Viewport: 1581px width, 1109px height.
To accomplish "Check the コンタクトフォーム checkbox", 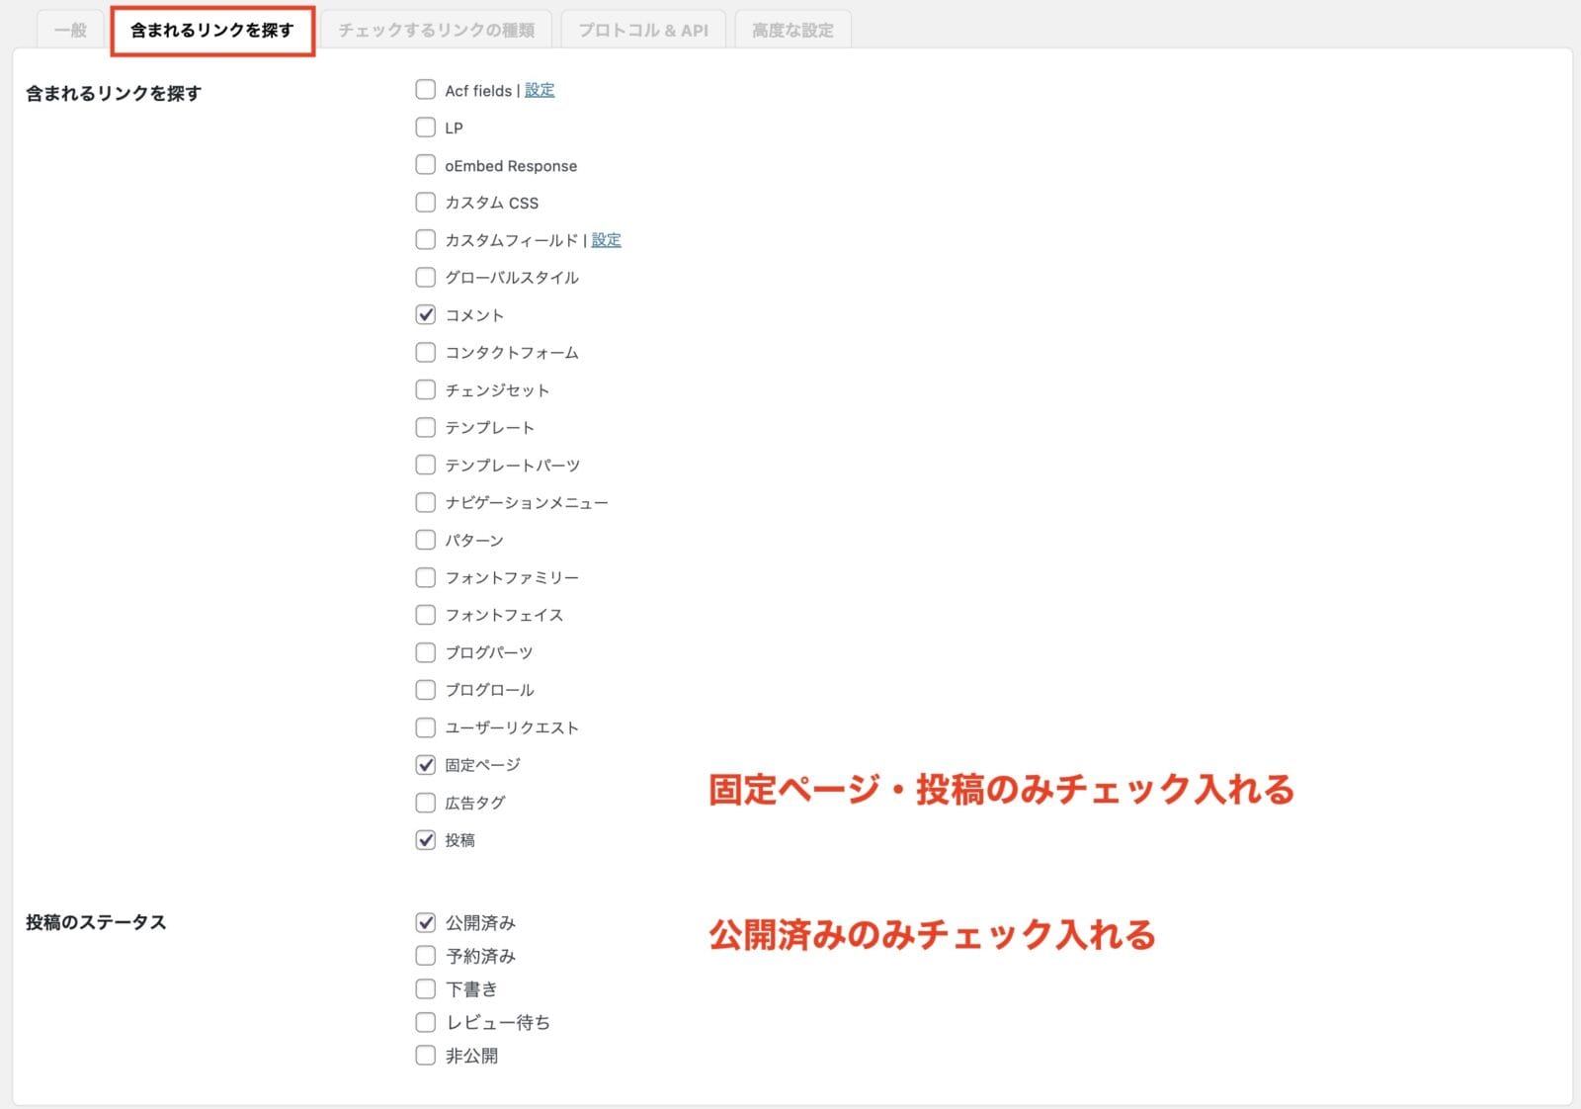I will (426, 353).
